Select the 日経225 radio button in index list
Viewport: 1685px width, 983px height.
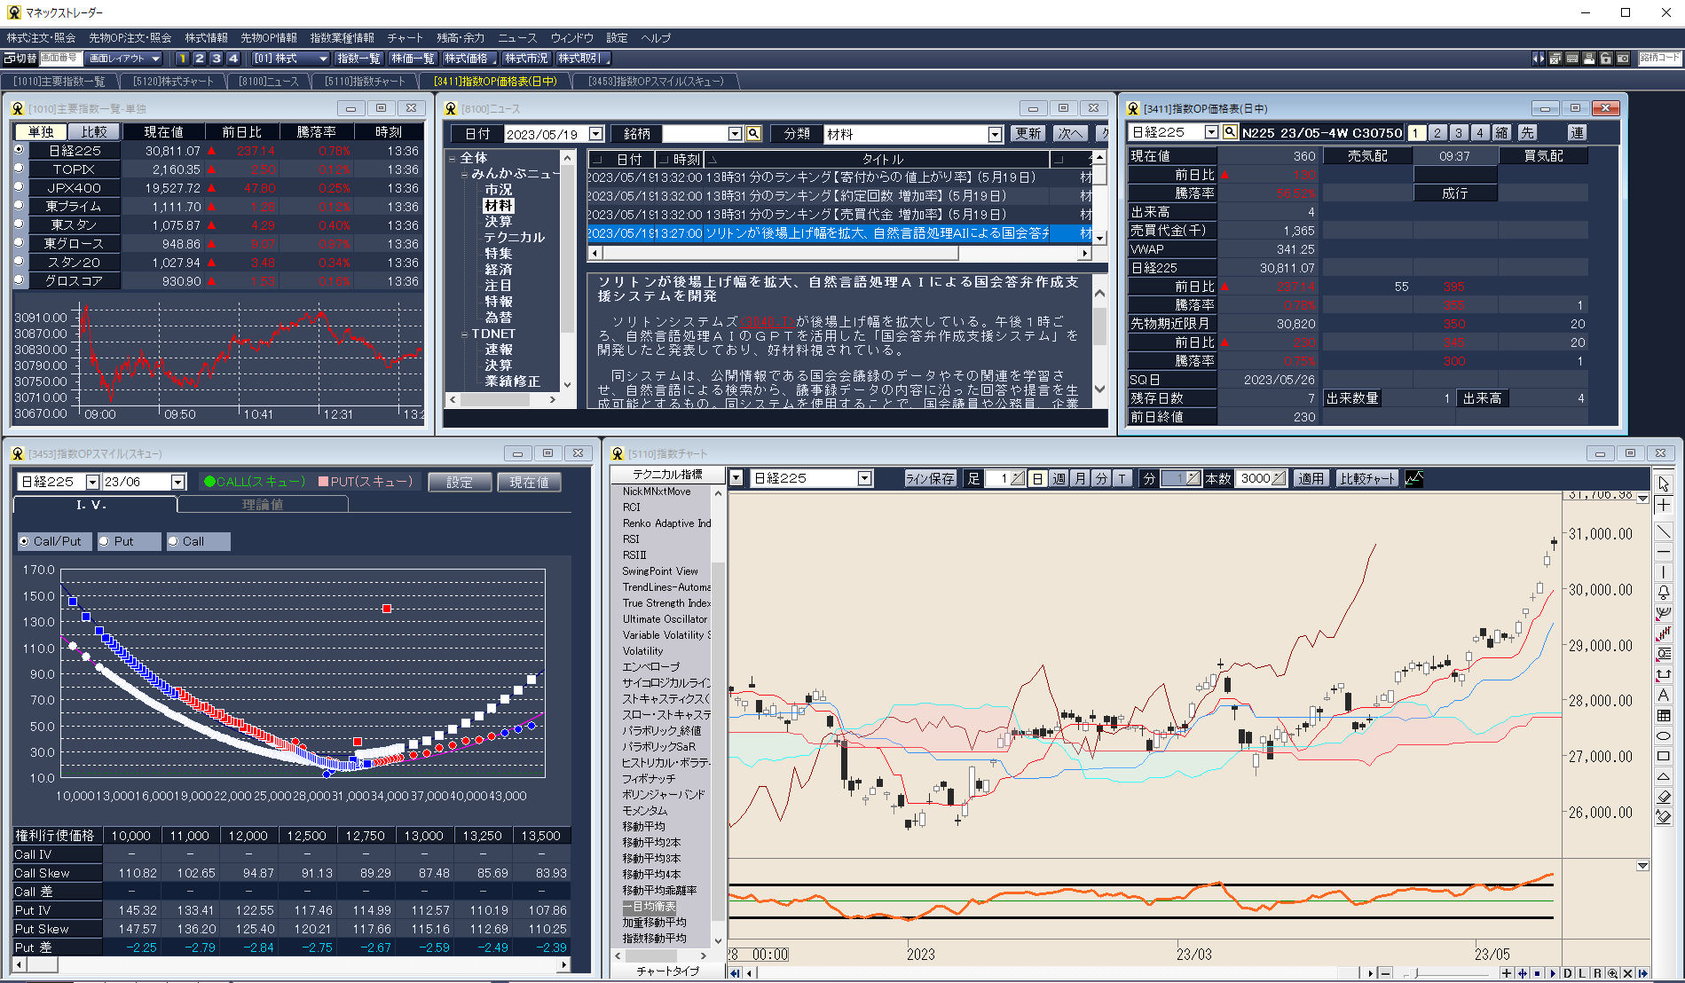tap(19, 150)
